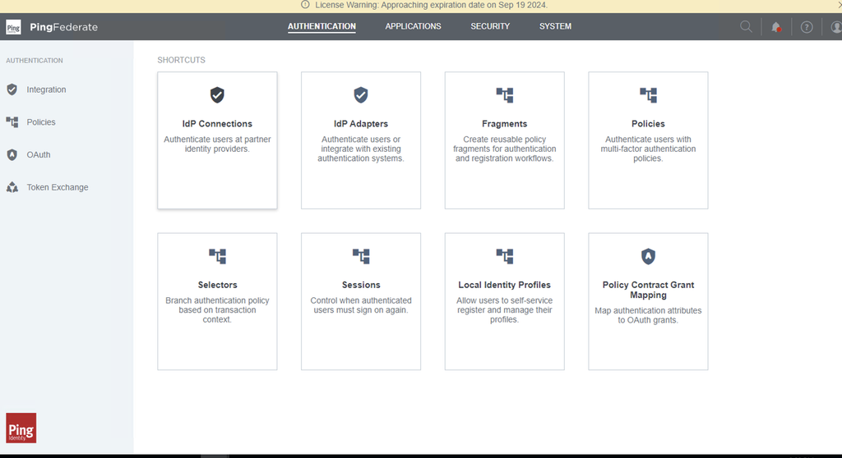The width and height of the screenshot is (842, 458).
Task: Click the red Ping Identity logo
Action: pos(21,428)
